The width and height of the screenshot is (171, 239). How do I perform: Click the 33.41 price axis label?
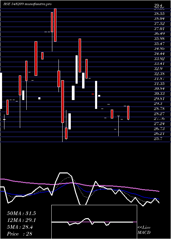[159, 64]
